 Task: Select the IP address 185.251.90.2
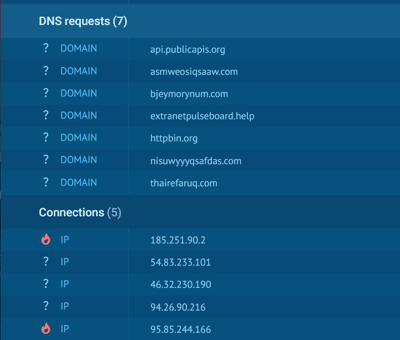coord(178,240)
